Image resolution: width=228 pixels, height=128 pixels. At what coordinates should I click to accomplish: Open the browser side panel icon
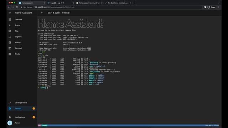(x=205, y=7)
